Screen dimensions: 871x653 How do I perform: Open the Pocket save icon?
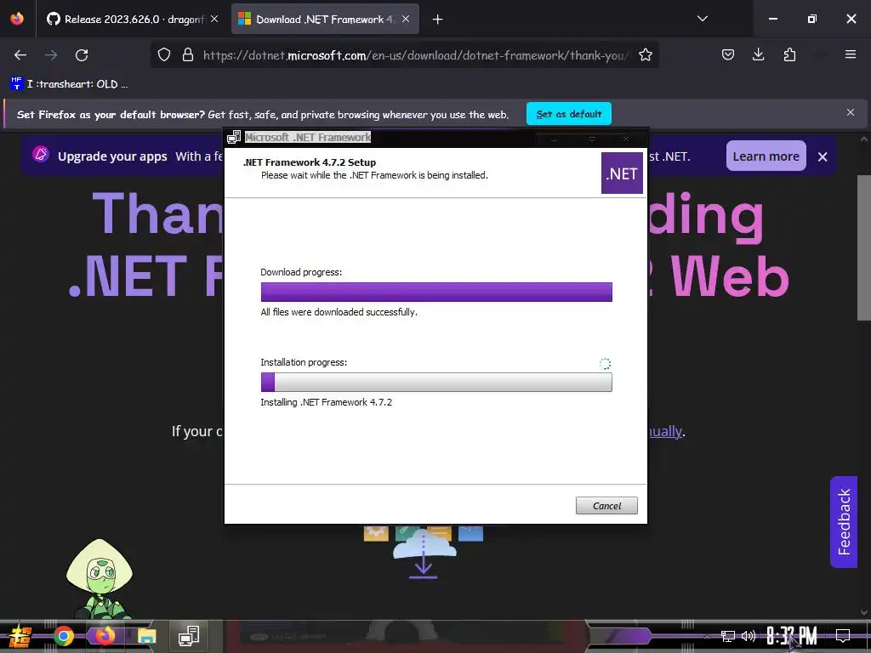[x=728, y=54]
